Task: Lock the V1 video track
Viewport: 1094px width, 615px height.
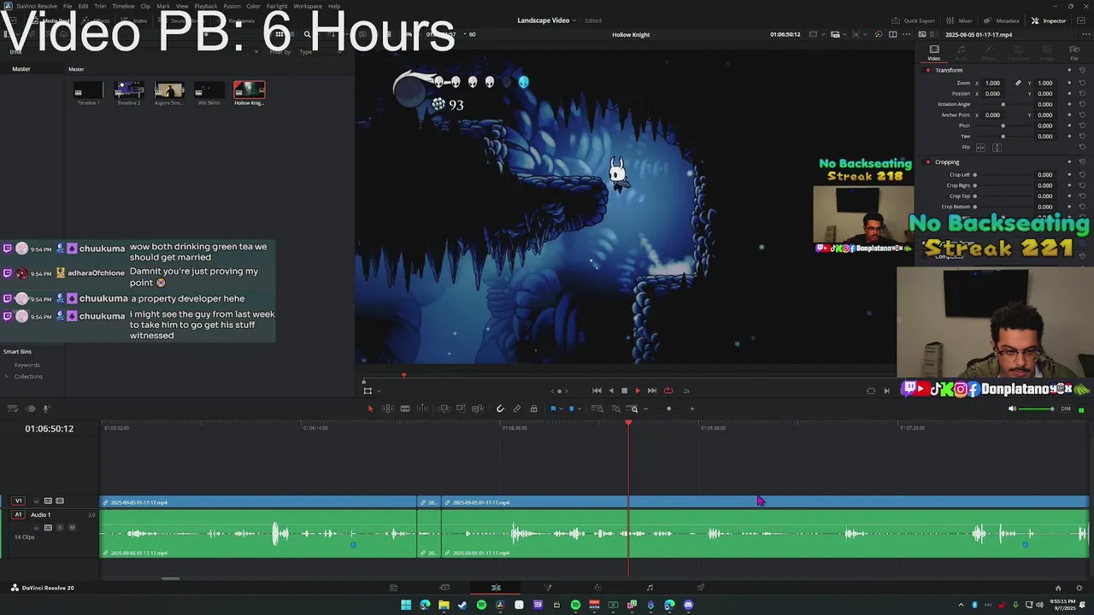Action: click(x=36, y=501)
